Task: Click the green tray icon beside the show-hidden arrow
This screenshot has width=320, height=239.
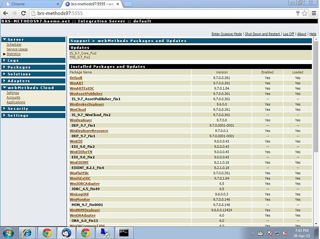Action: click(x=261, y=233)
